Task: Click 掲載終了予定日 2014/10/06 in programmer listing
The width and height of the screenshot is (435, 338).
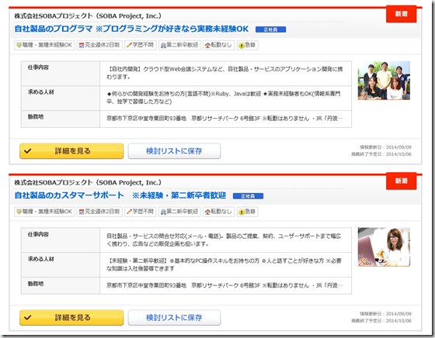Action: point(381,154)
